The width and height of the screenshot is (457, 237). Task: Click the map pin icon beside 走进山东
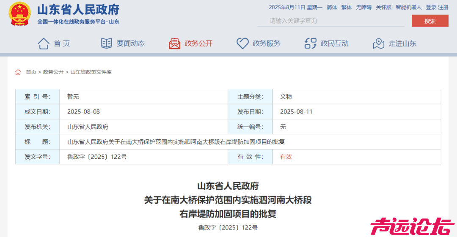pyautogui.click(x=379, y=44)
